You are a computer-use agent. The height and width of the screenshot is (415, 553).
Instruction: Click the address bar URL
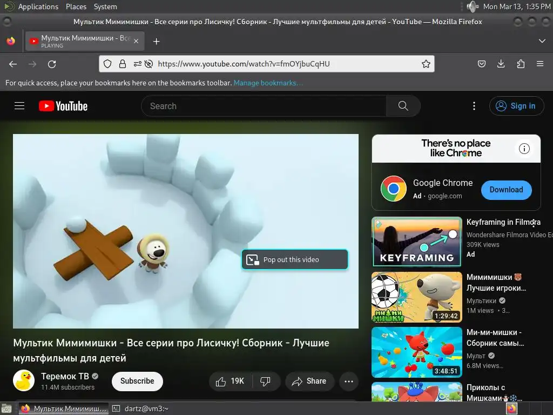coord(244,64)
